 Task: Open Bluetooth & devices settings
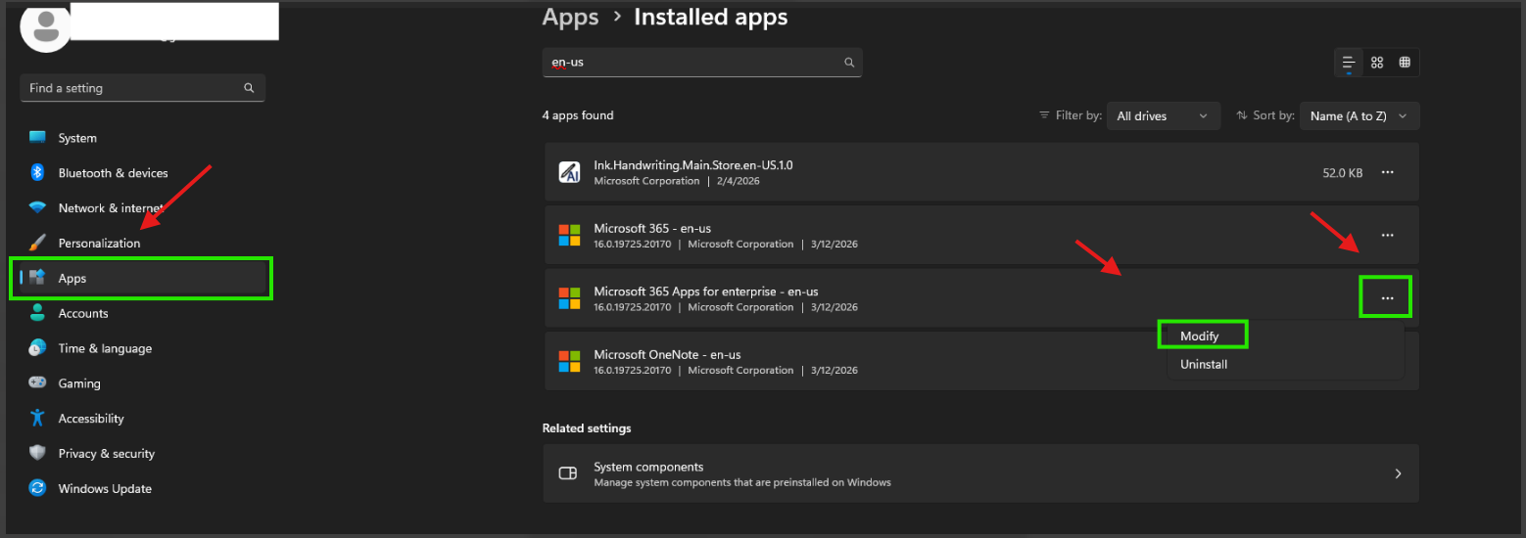113,173
